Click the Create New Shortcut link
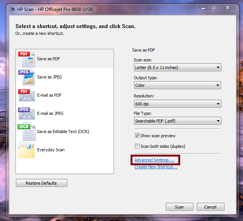The height and width of the screenshot is (221, 243). pyautogui.click(x=156, y=167)
